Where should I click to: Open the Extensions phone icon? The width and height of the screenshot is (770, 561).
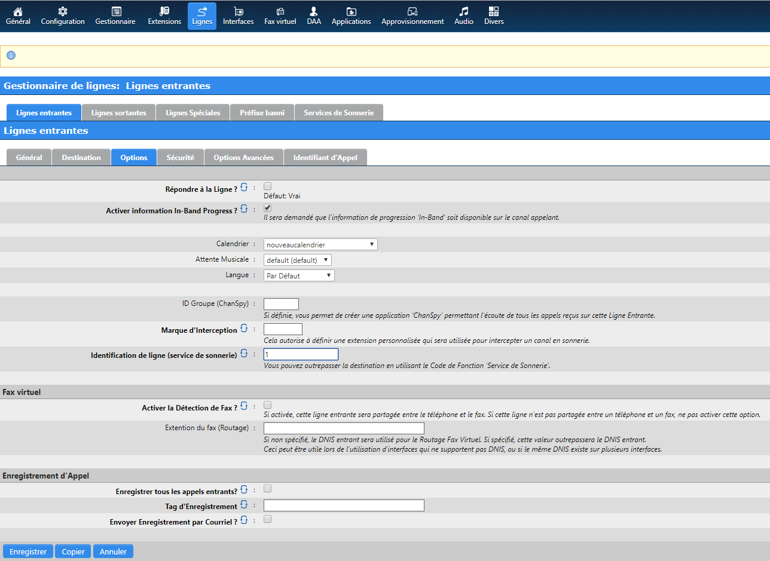tap(164, 12)
